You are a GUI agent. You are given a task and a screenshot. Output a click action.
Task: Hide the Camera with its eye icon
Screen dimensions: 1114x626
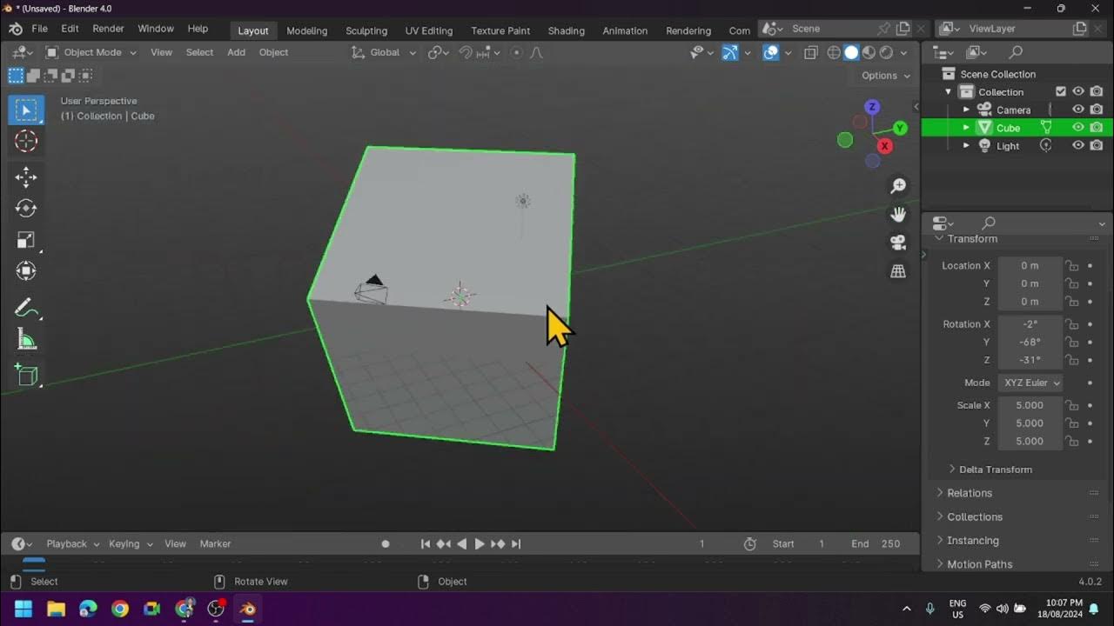point(1078,110)
